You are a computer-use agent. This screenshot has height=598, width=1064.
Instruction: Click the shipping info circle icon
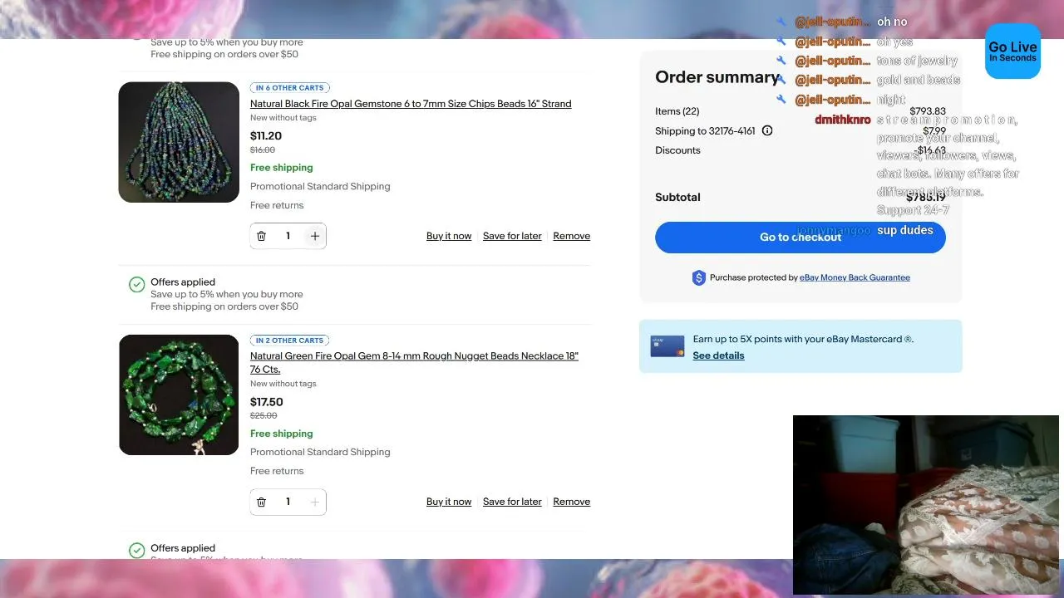[767, 130]
